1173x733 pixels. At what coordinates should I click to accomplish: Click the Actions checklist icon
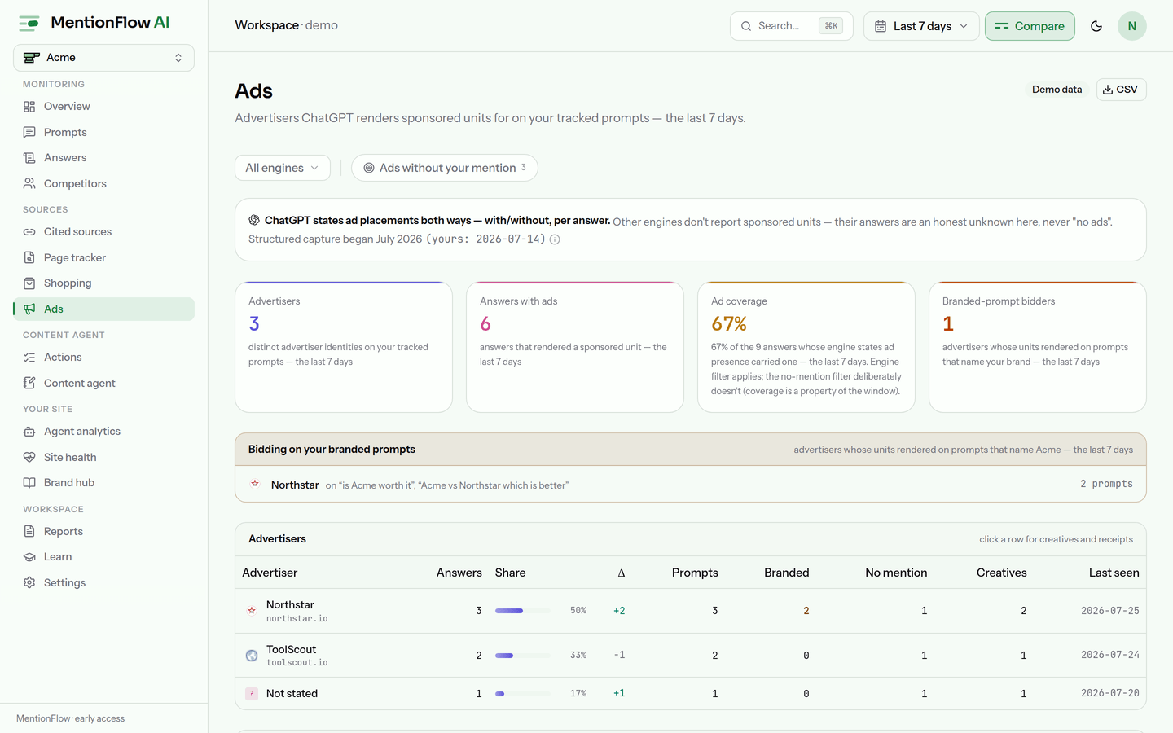[29, 358]
